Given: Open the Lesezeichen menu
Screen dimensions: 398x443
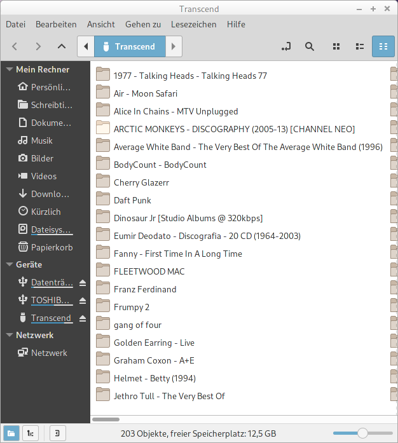Looking at the screenshot, I should 194,24.
